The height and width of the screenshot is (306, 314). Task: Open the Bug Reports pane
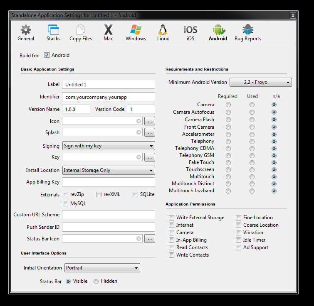(248, 33)
